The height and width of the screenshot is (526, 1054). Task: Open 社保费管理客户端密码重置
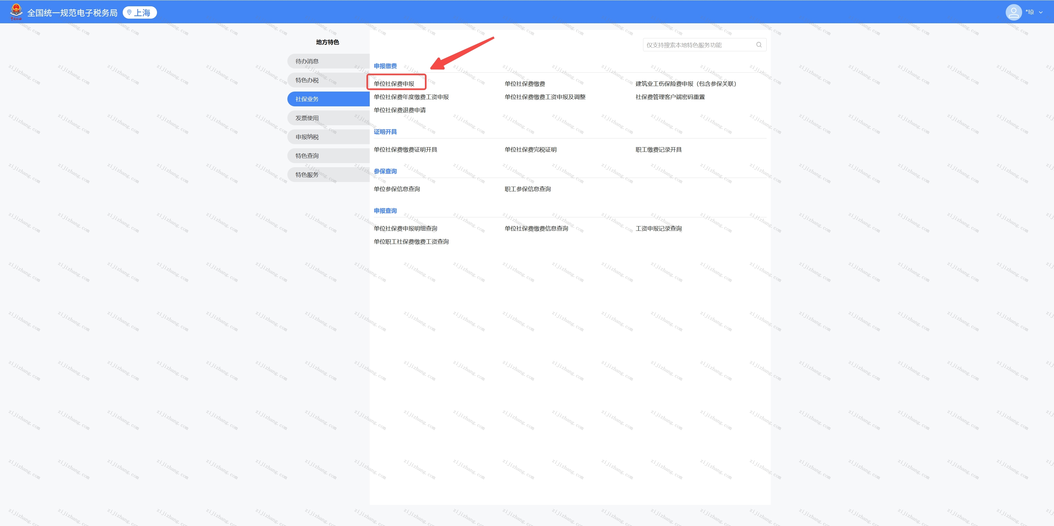click(x=670, y=97)
